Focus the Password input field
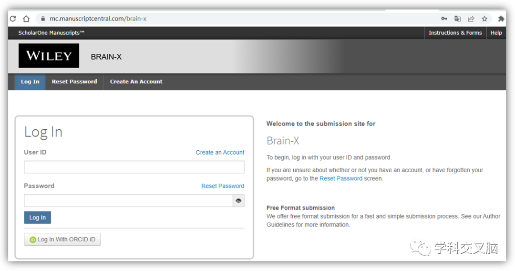The width and height of the screenshot is (515, 271). [x=128, y=201]
